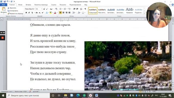The image size is (174, 98).
Task: Stop recording with the orange square button
Action: 2,38
